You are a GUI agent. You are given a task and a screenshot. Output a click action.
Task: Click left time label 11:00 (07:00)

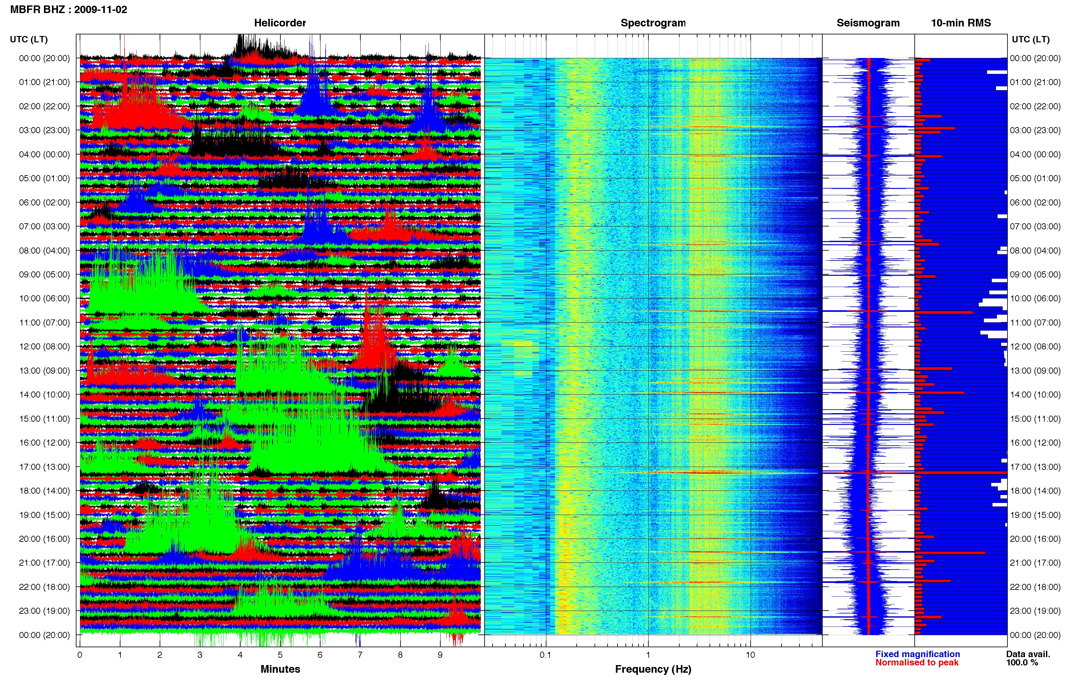tap(44, 322)
